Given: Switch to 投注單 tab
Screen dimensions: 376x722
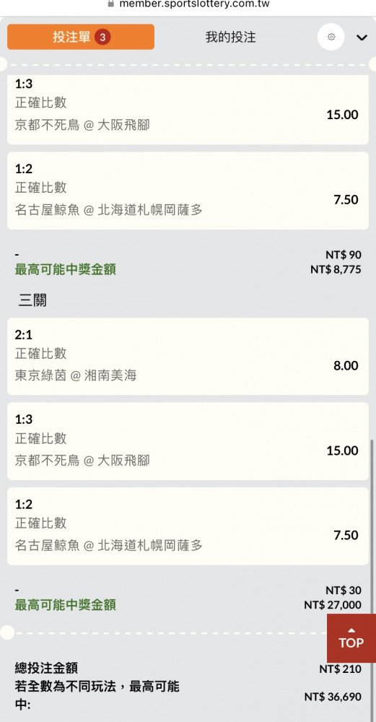Looking at the screenshot, I should pos(81,37).
